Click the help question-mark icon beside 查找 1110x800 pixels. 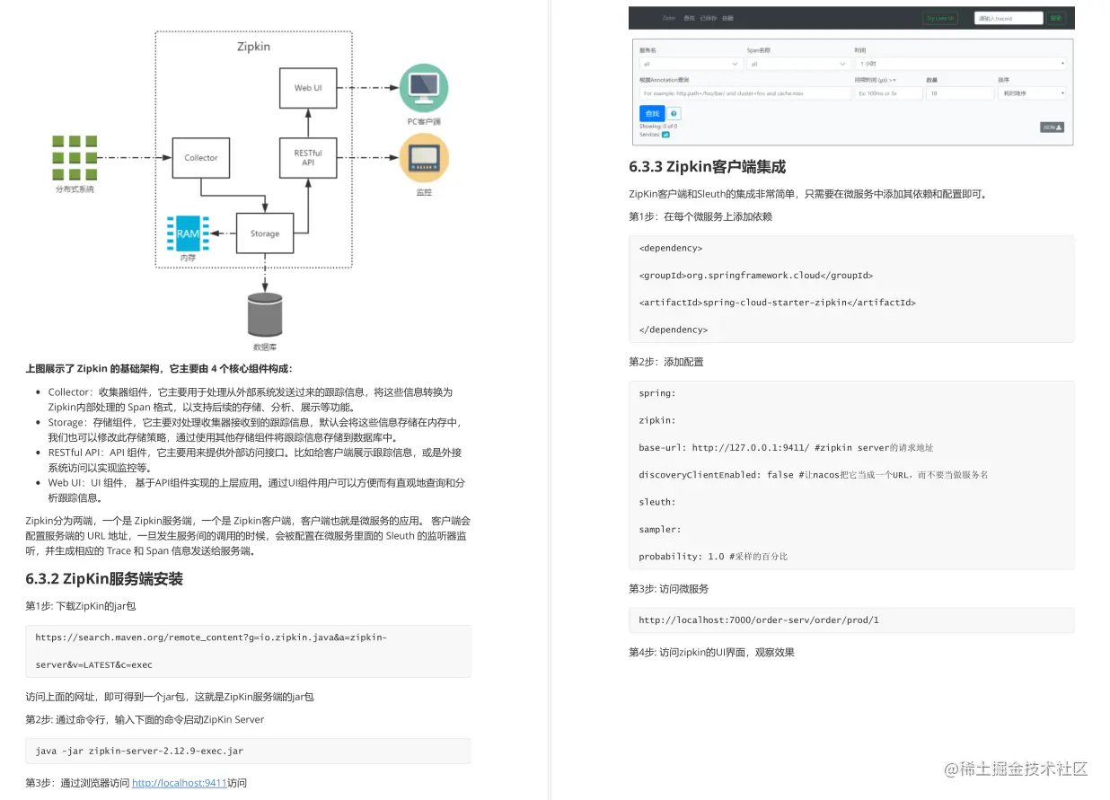point(674,114)
